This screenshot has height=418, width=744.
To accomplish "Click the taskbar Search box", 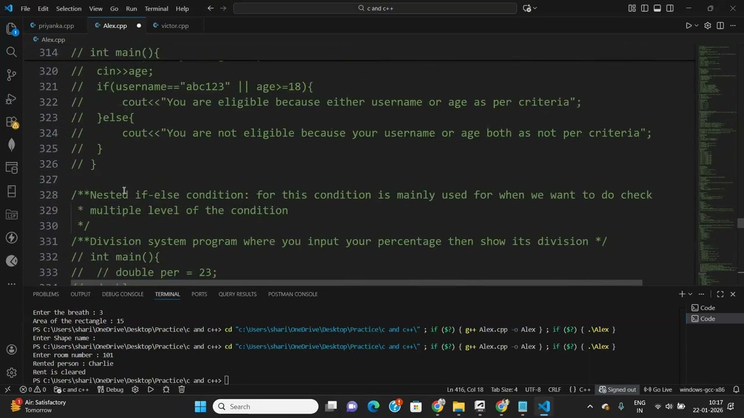I will 266,406.
